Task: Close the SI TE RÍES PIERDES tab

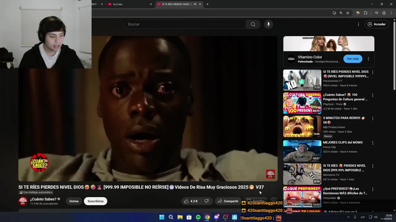Action: point(200,4)
